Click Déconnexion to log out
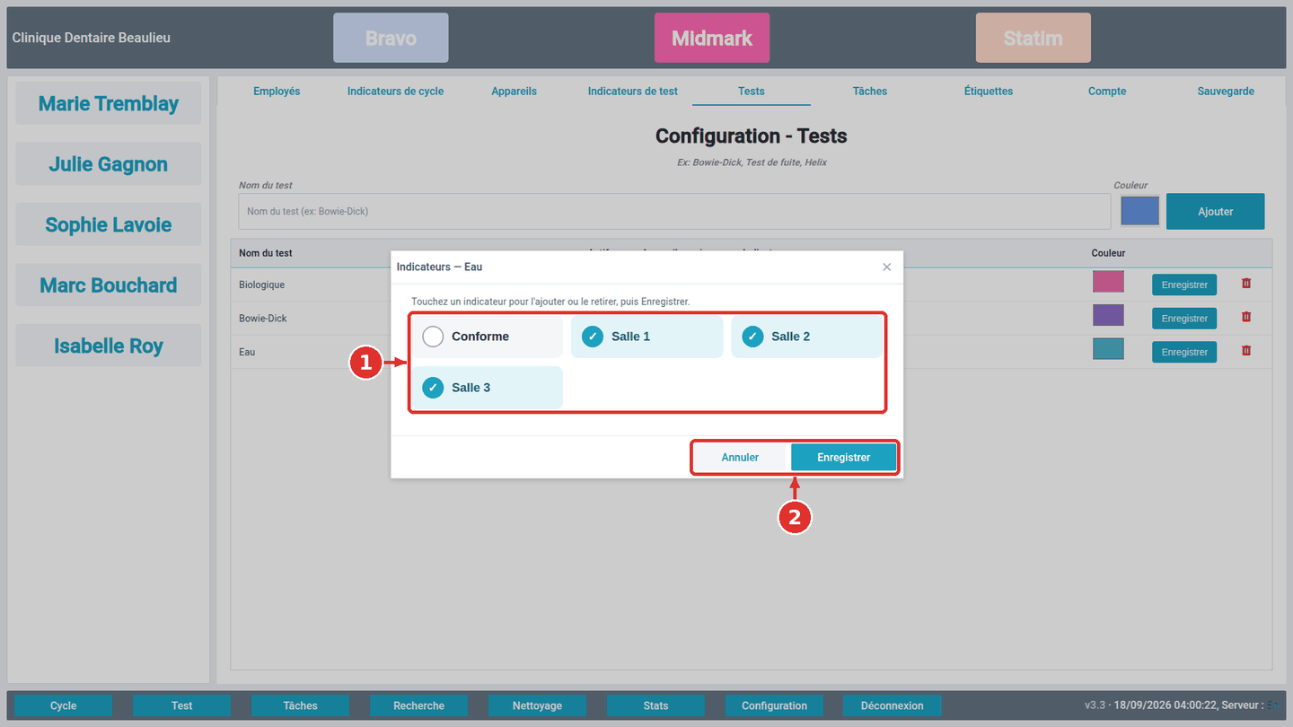Image resolution: width=1293 pixels, height=727 pixels. tap(893, 705)
